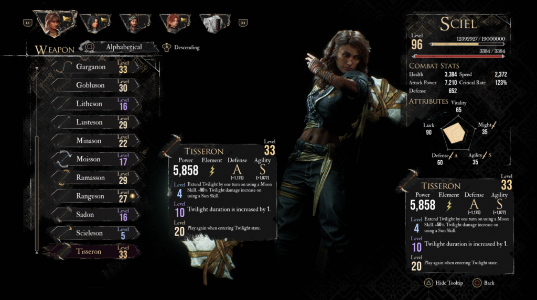The height and width of the screenshot is (300, 537).
Task: Select Sciel's character portrait tab
Action: tap(55, 23)
